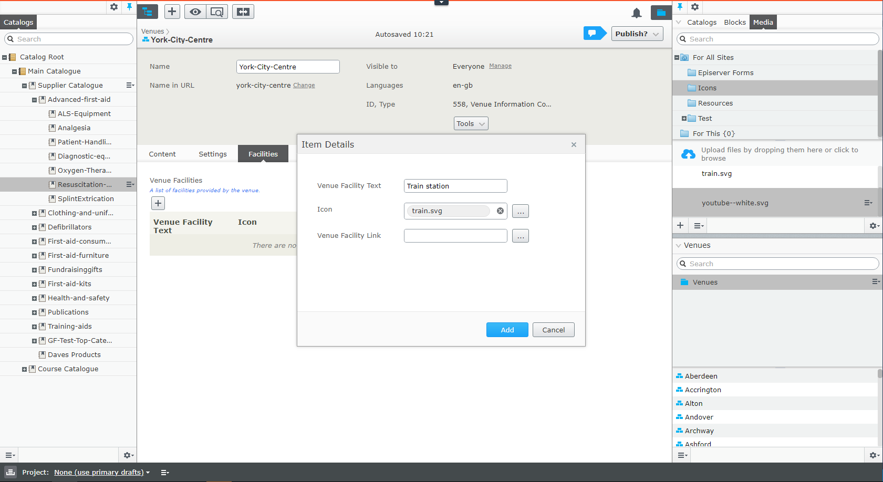
Task: Toggle the assets pane folder icon
Action: 661,13
